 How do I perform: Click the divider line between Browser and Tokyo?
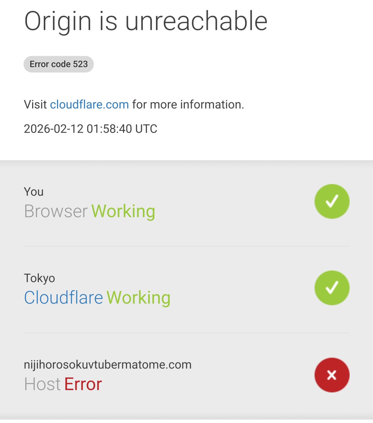186,246
